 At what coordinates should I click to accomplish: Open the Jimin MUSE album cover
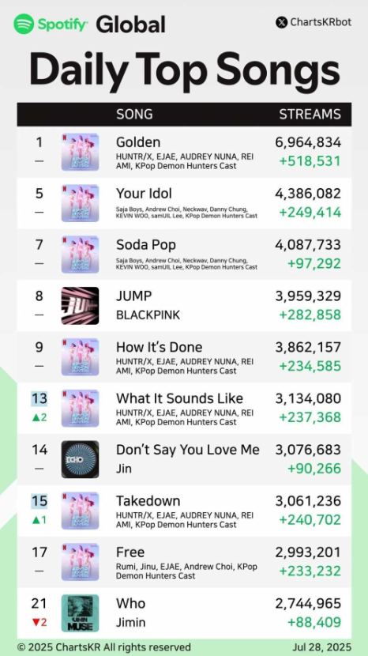pos(81,613)
